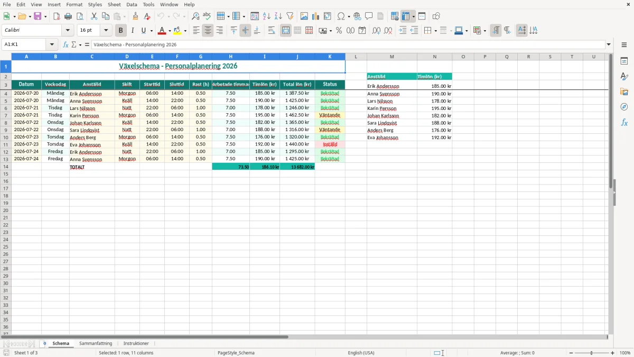Image resolution: width=634 pixels, height=357 pixels.
Task: Clear direct formatting icon
Action: coord(147,16)
